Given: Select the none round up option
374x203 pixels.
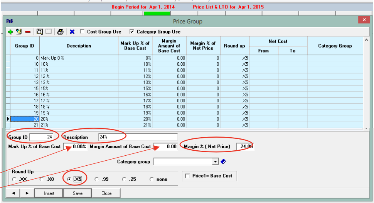Looking at the screenshot, I should coord(152,179).
